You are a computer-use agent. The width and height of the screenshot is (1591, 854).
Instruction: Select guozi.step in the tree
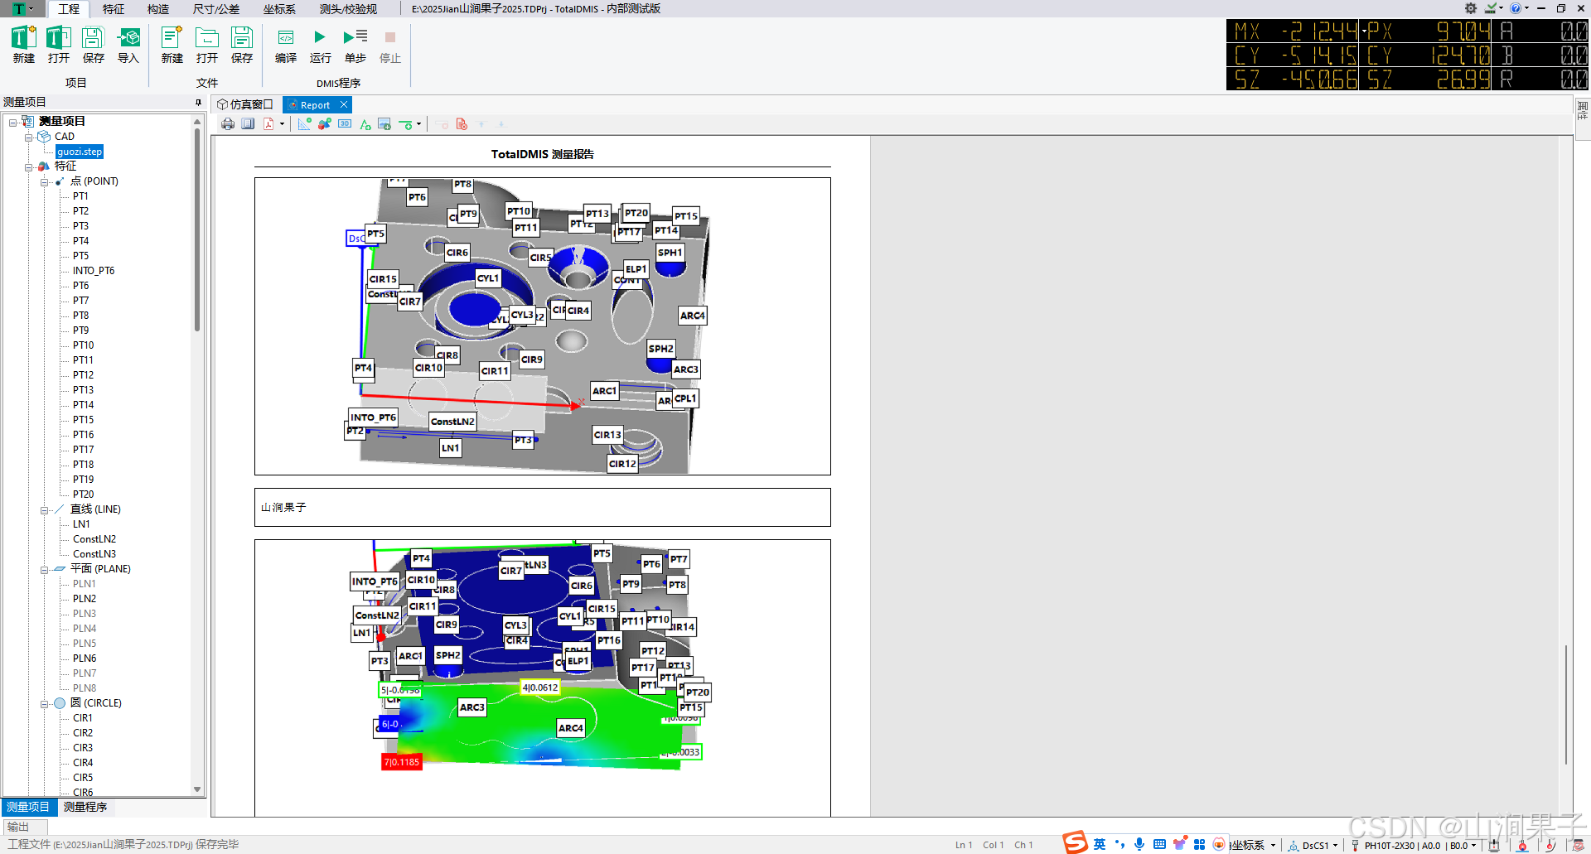[x=80, y=152]
